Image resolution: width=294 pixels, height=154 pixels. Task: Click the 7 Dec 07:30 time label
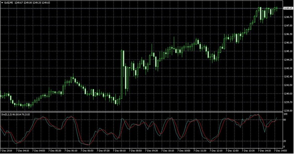103,151
